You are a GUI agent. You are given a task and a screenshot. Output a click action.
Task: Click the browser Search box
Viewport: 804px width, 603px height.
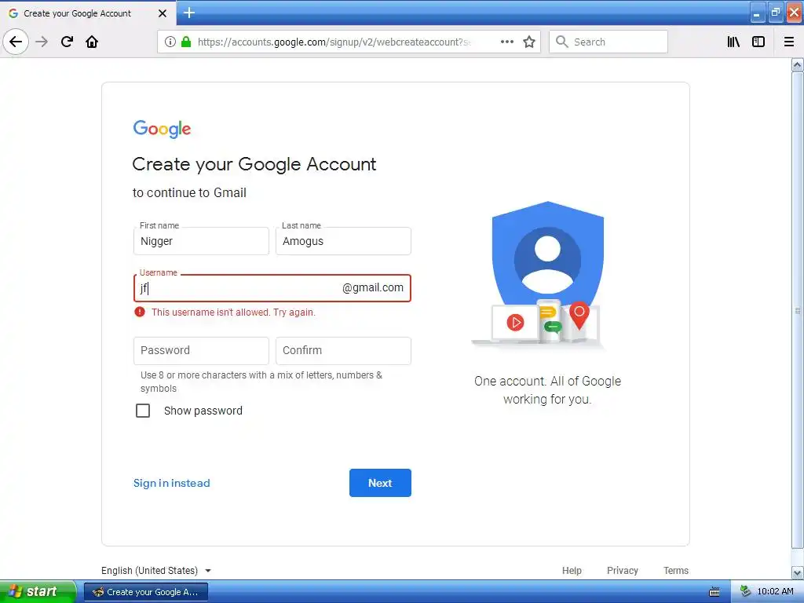click(x=608, y=42)
